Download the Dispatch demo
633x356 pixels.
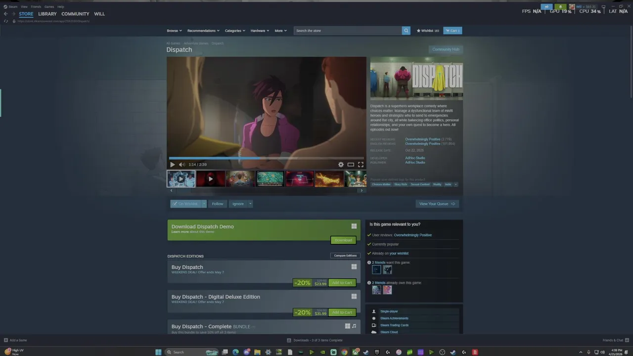click(x=343, y=240)
